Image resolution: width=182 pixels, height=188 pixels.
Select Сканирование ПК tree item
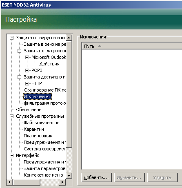(44, 90)
